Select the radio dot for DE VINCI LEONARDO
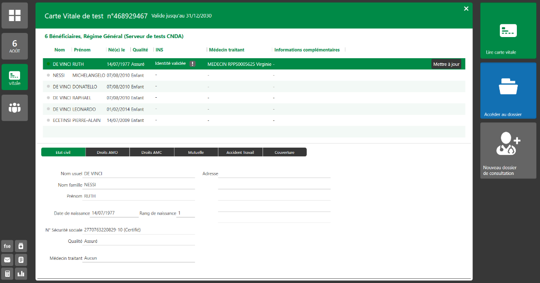Screen dimensions: 540x283 tap(48, 109)
